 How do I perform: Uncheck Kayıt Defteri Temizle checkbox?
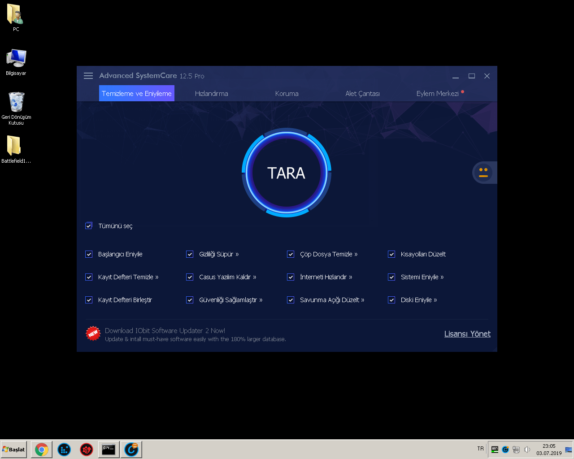(89, 277)
